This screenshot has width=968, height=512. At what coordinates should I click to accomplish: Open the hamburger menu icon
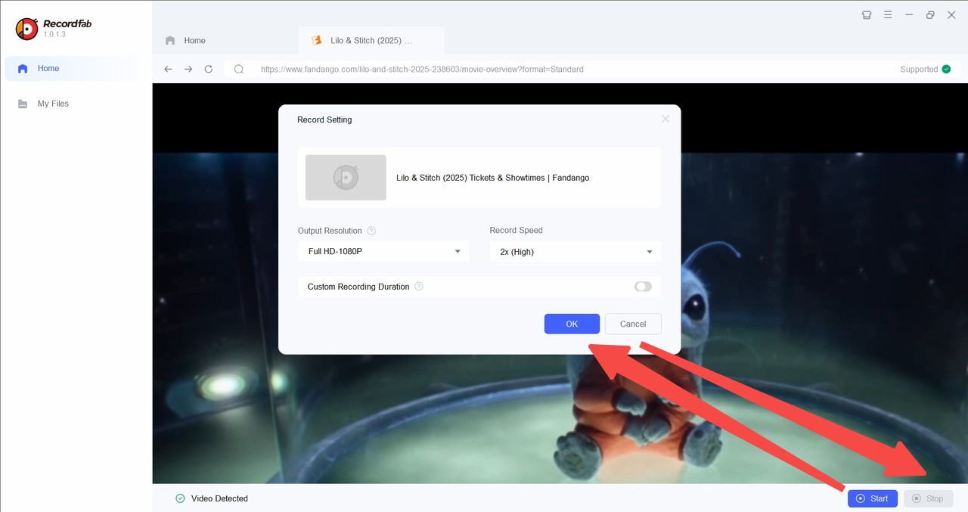[888, 15]
